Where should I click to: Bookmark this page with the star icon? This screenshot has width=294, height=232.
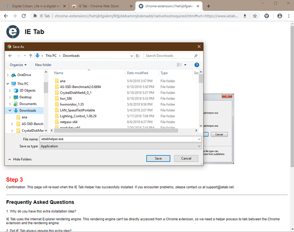255,16
